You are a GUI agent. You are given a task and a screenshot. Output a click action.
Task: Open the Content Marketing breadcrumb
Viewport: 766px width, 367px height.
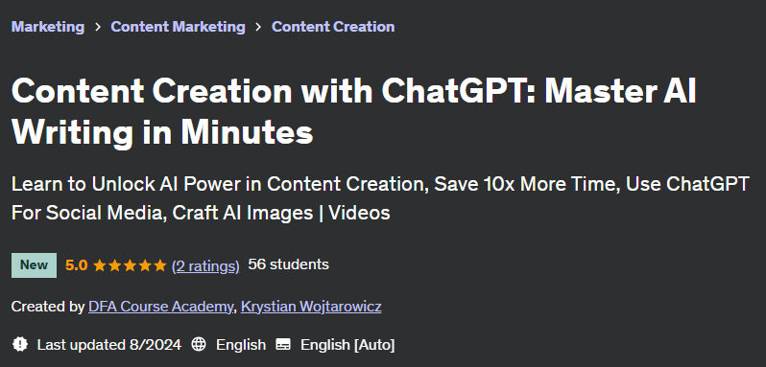178,27
